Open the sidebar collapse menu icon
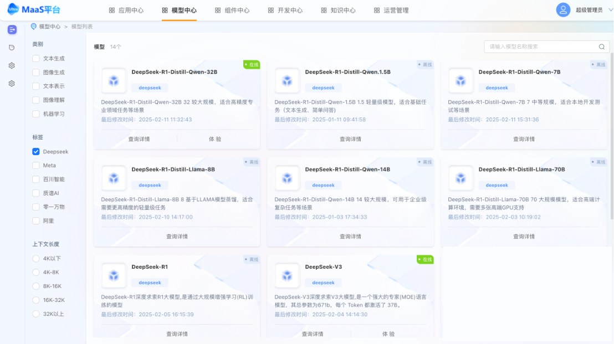614x344 pixels. (x=12, y=30)
